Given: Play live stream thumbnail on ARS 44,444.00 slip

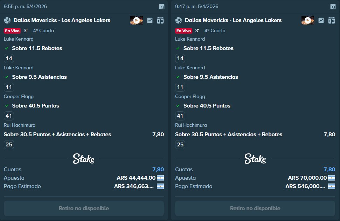Looking at the screenshot, I should click(x=137, y=20).
